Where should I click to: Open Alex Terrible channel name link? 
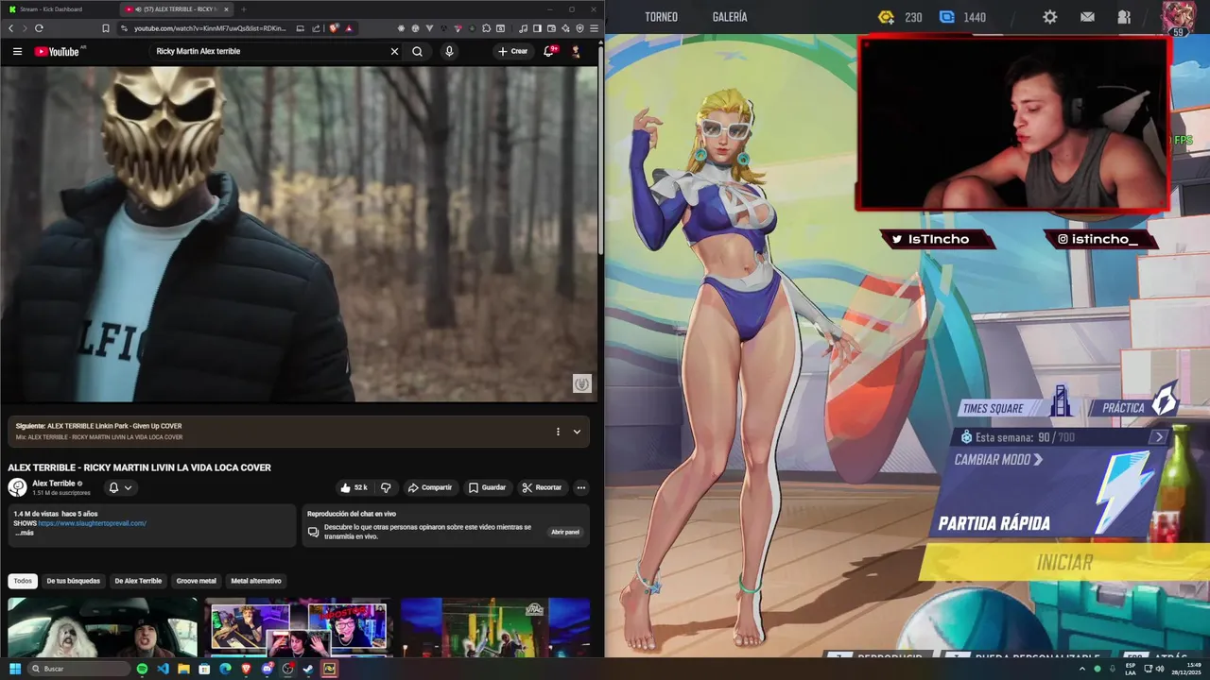pos(54,483)
